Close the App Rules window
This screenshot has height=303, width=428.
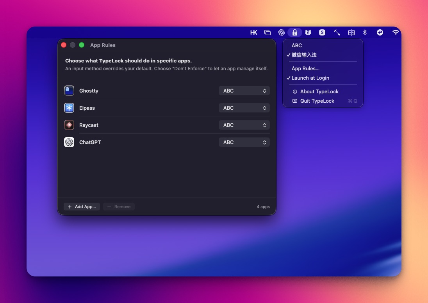point(64,45)
